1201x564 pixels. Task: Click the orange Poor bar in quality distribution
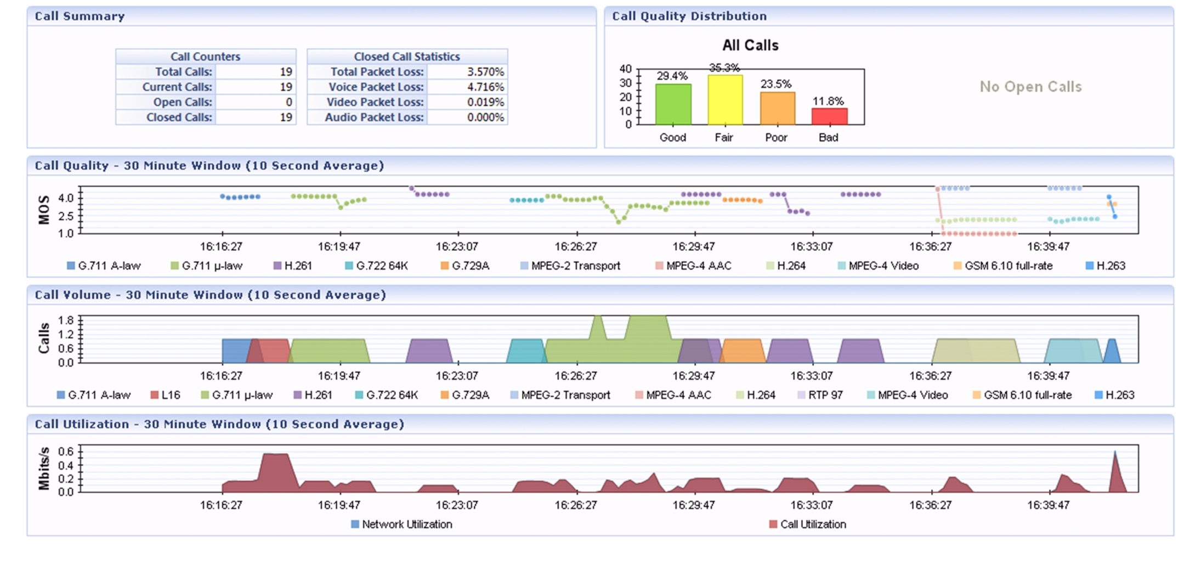pos(777,108)
